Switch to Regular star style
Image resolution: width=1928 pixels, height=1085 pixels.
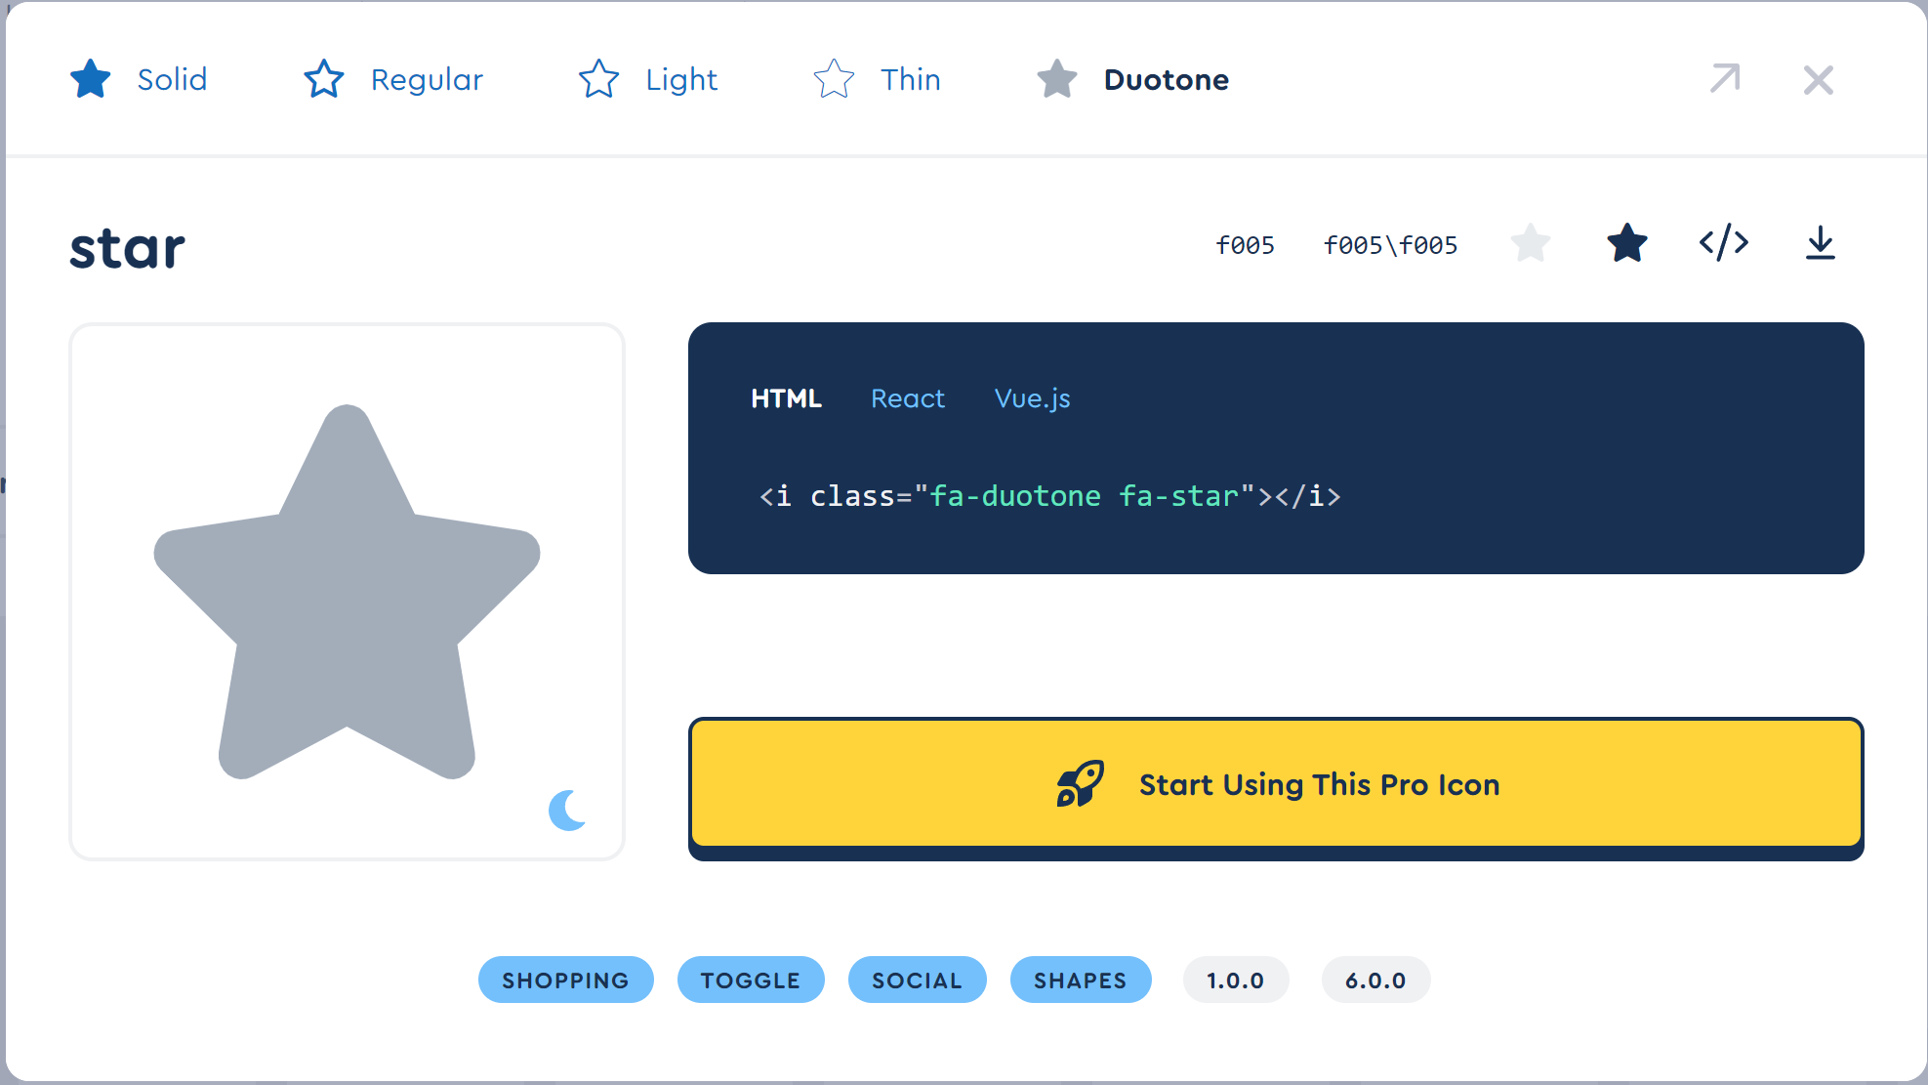click(x=393, y=79)
